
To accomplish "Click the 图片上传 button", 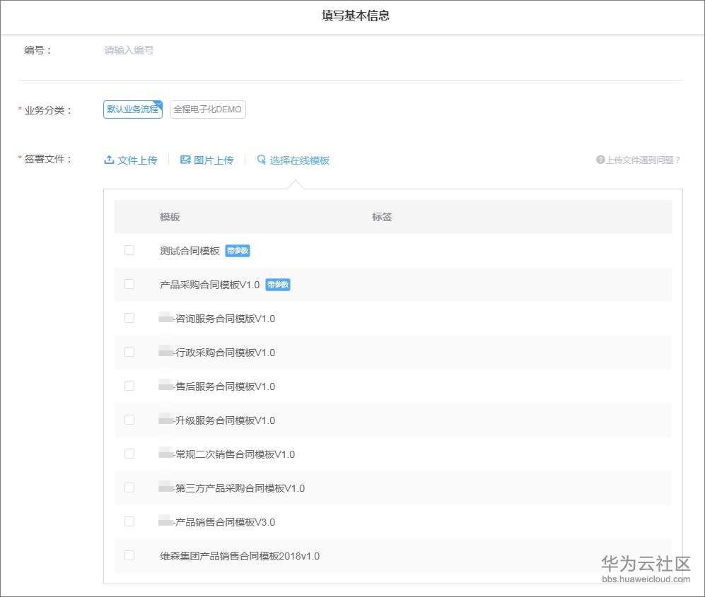I will click(207, 160).
